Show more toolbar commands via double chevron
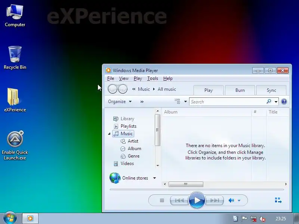Viewport: 299px width, 224px height. (x=142, y=102)
